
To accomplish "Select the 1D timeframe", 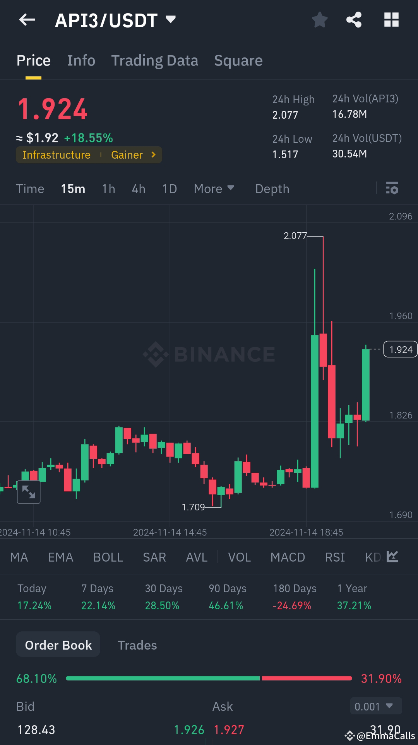I will coord(169,189).
